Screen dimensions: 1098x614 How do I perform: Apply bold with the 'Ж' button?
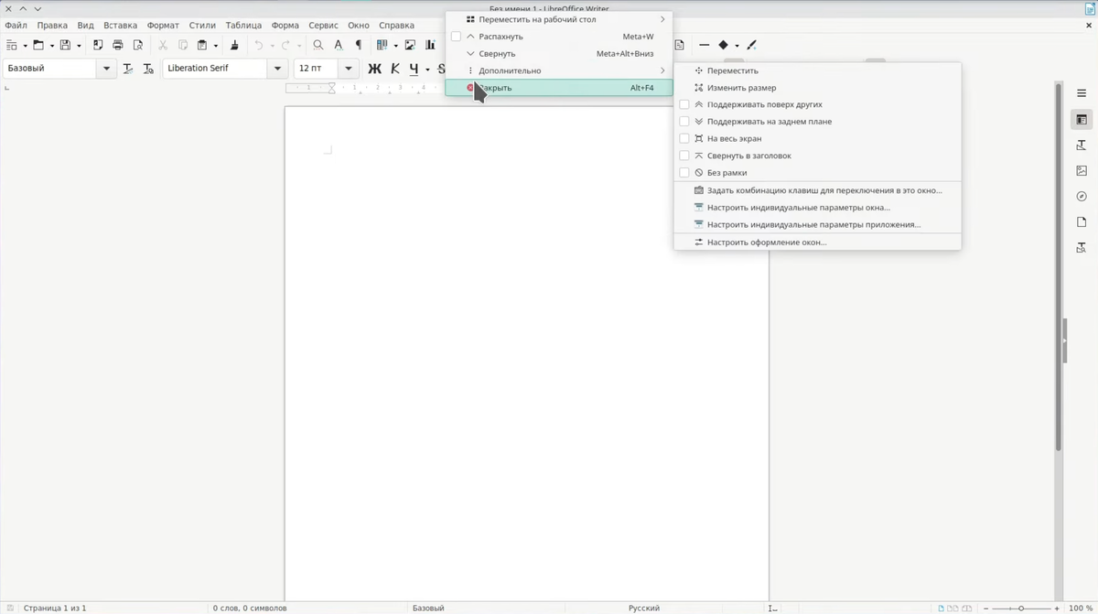point(373,68)
